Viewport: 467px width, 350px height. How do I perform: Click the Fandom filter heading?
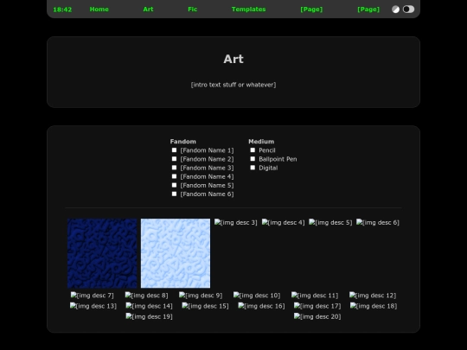pyautogui.click(x=182, y=142)
